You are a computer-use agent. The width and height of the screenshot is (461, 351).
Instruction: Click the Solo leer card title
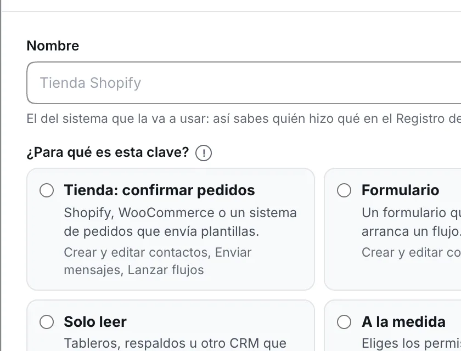[x=95, y=321]
